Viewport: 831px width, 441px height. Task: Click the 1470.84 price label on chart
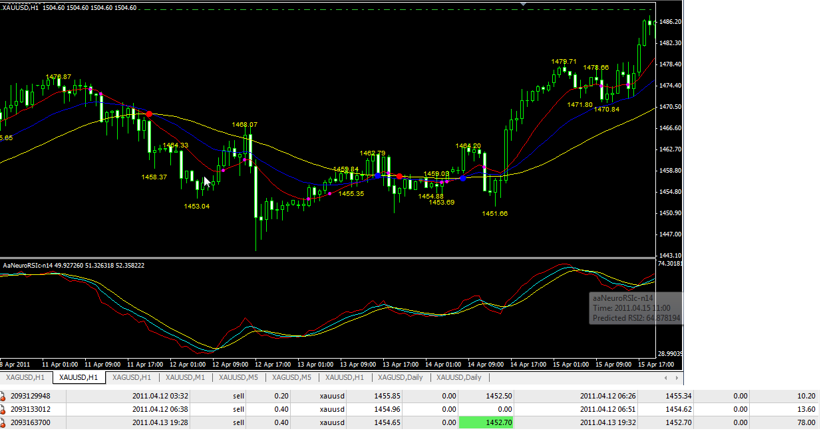(x=607, y=109)
